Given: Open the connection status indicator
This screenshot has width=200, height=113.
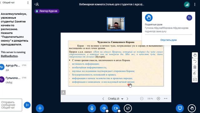Looking at the screenshot, I should [187, 5].
